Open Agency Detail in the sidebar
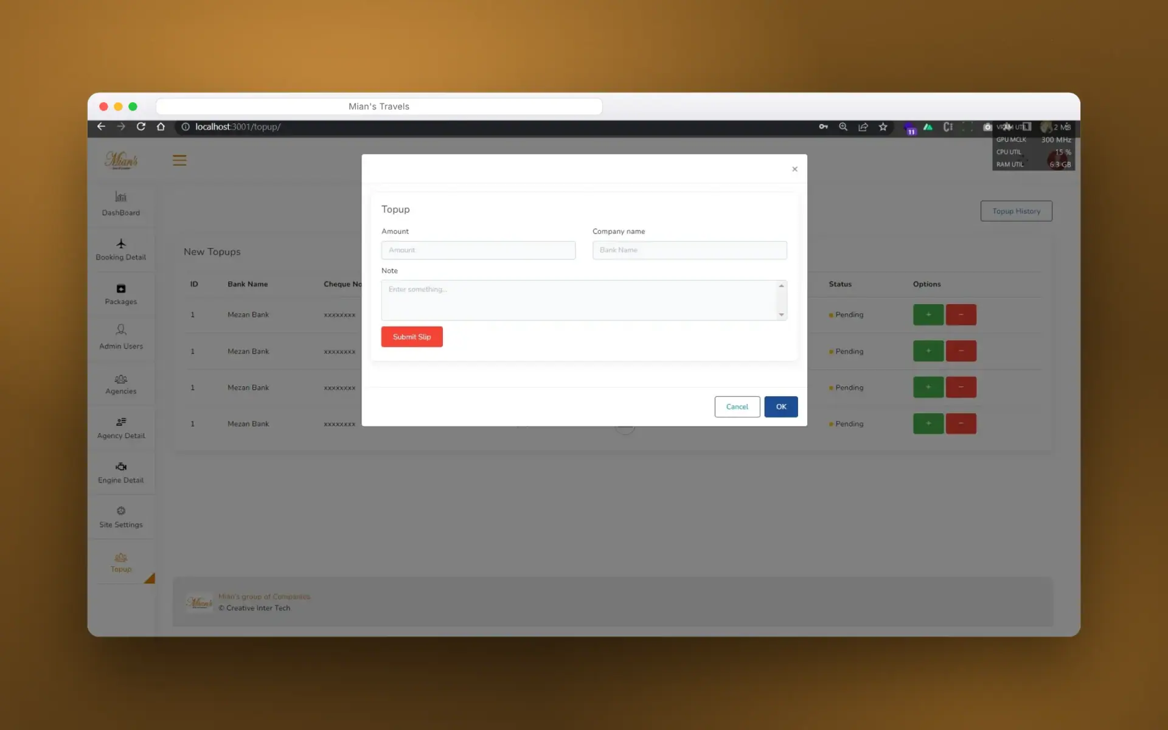1168x730 pixels. pyautogui.click(x=121, y=428)
